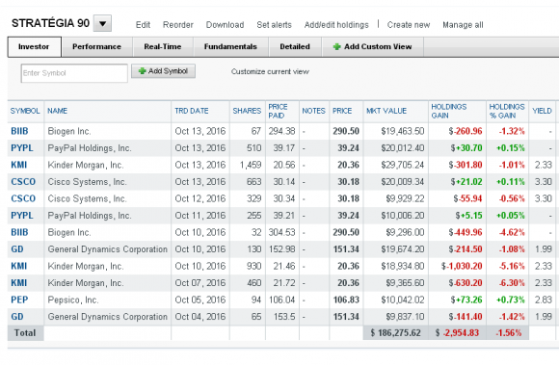Screen dimensions: 559x365
Task: Switch to the Fundamentals tab
Action: 230,46
